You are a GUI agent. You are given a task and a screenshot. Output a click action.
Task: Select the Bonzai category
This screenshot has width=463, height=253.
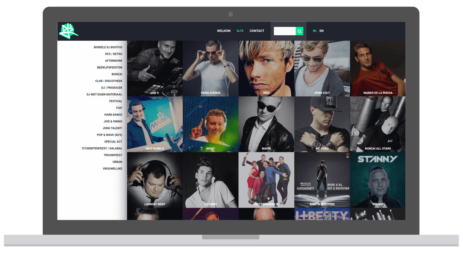117,74
